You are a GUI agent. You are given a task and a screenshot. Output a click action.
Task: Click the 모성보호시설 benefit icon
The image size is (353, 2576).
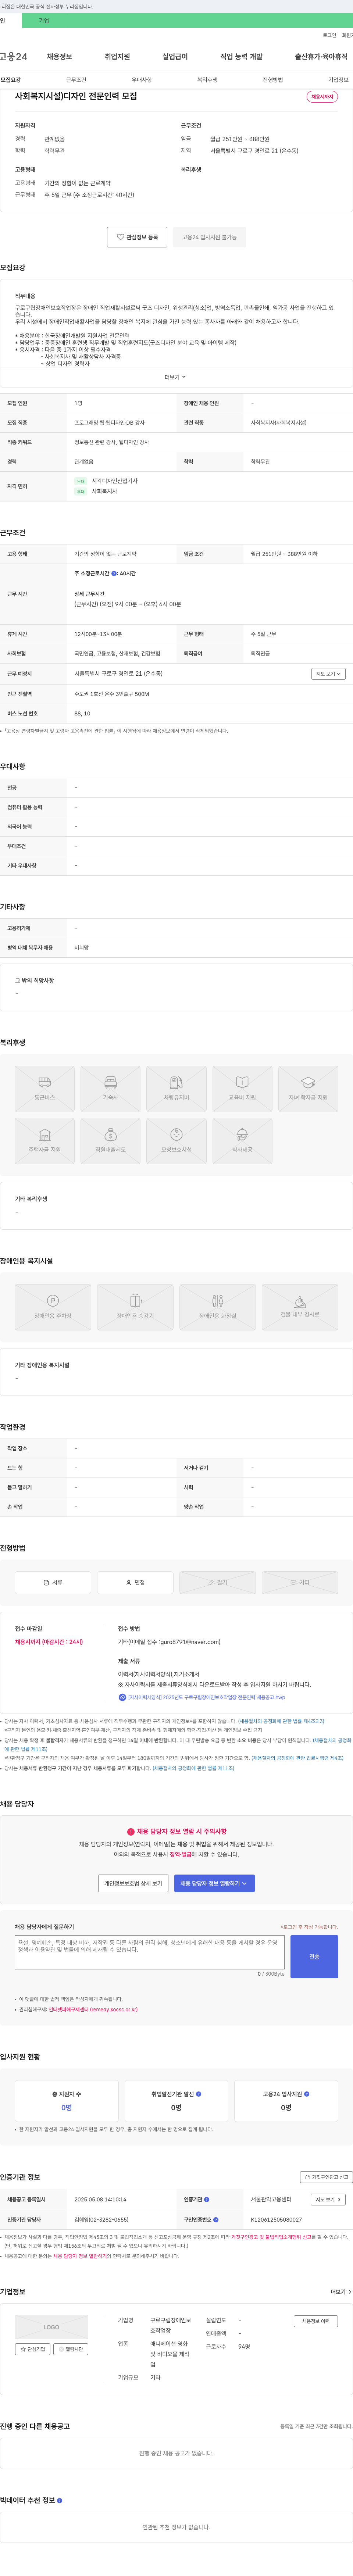point(176,1141)
